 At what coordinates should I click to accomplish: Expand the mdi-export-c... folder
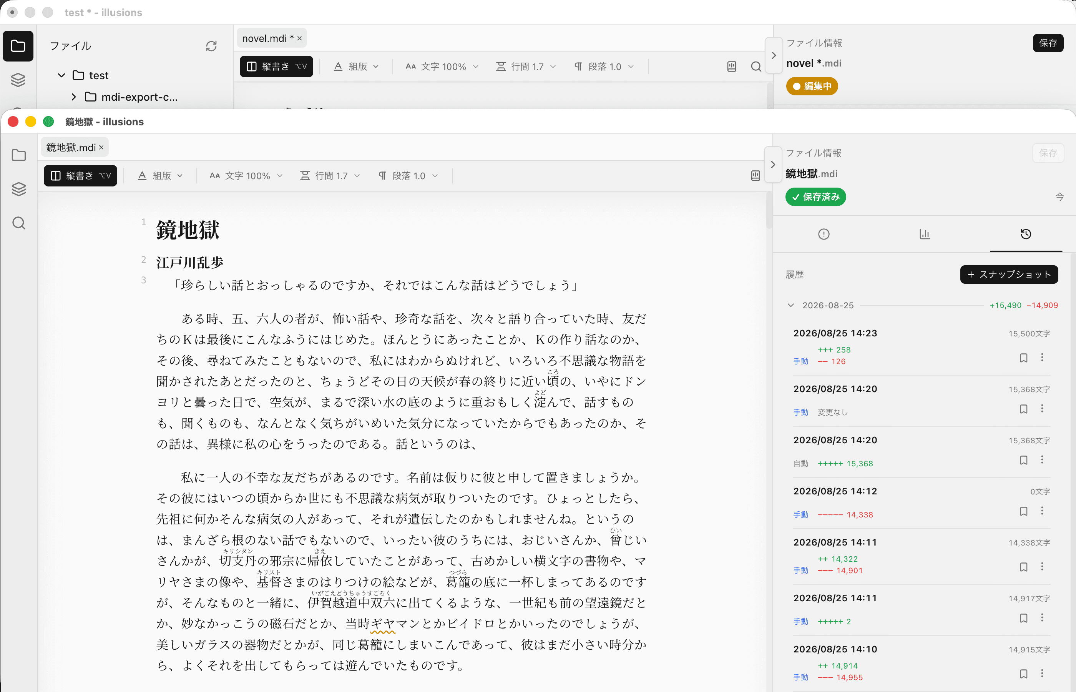74,97
